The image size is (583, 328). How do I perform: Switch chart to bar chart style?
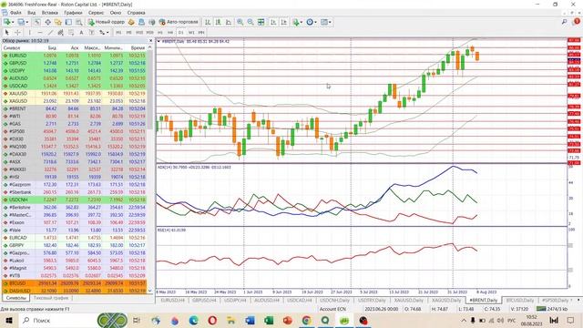point(208,22)
